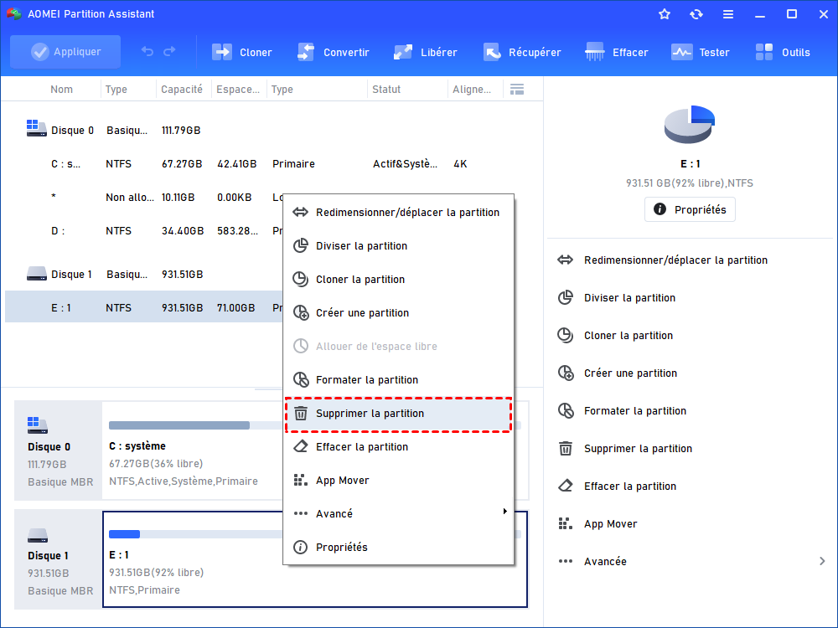
Task: Launch the Libérer tool
Action: pyautogui.click(x=425, y=51)
